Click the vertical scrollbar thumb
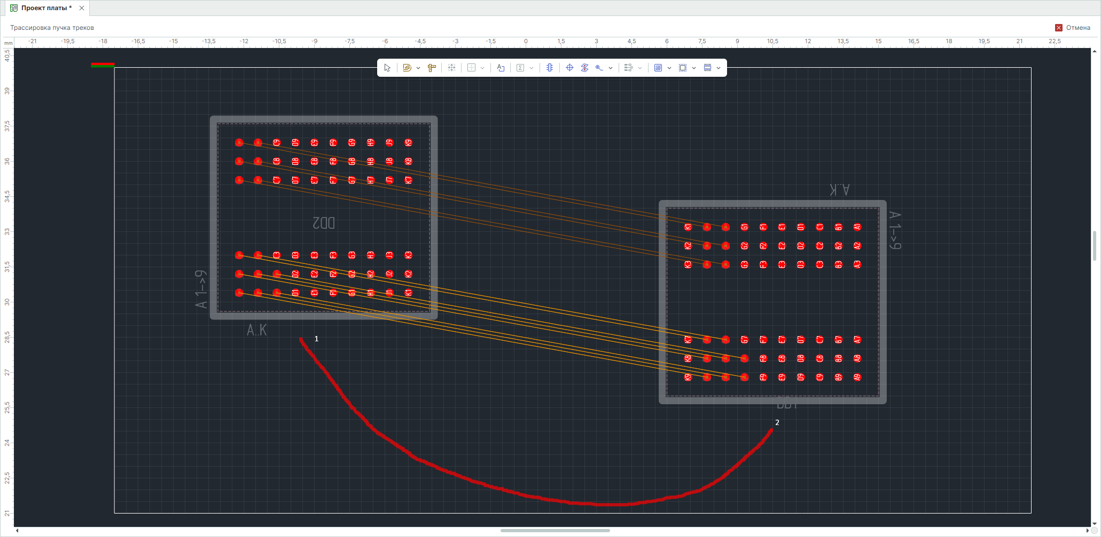Viewport: 1101px width, 537px height. (1095, 246)
